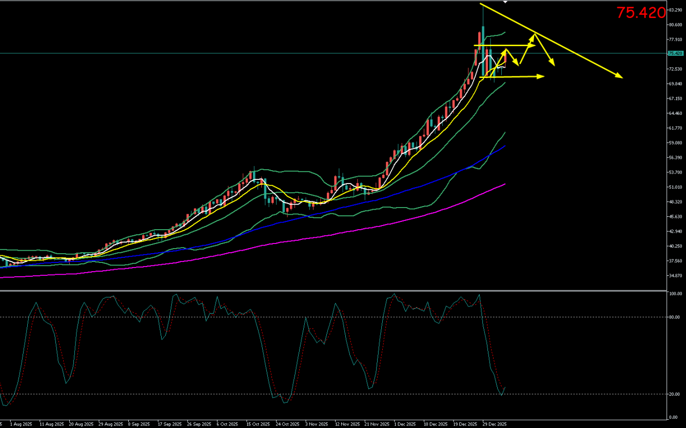686x428 pixels.
Task: Click the 34.870 price scale label
Action: 675,276
